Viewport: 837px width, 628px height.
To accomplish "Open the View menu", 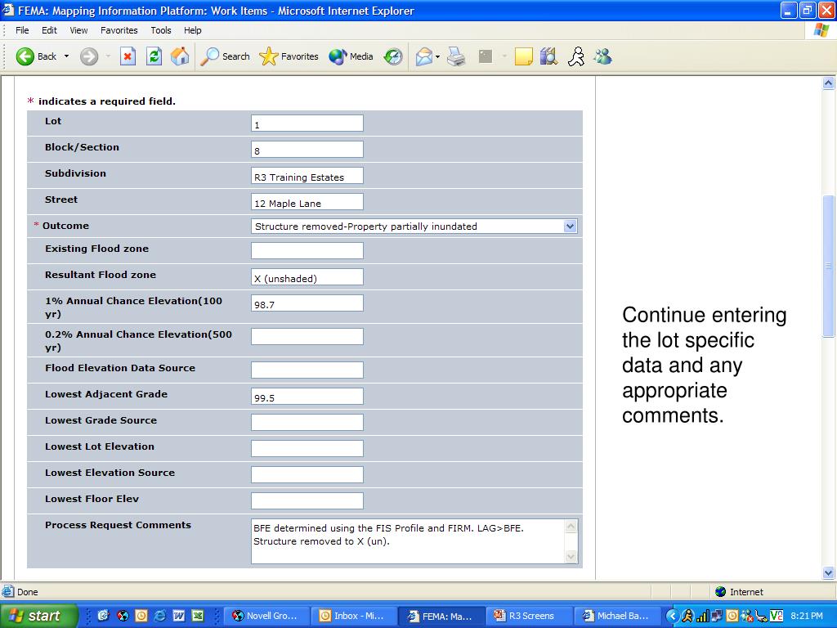I will click(78, 30).
